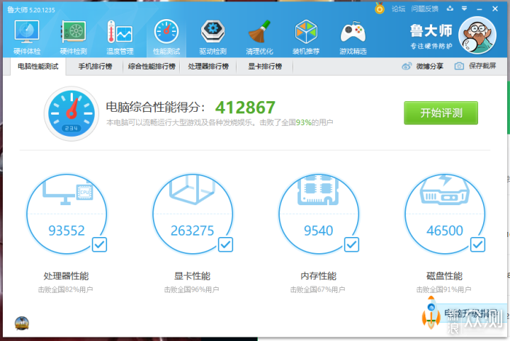Image resolution: width=510 pixels, height=341 pixels.
Task: Click the 击败全国91%用户 text
Action: 443,289
